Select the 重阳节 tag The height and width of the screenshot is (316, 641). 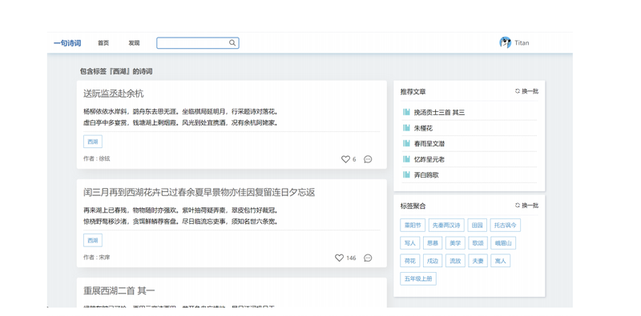[x=413, y=225]
